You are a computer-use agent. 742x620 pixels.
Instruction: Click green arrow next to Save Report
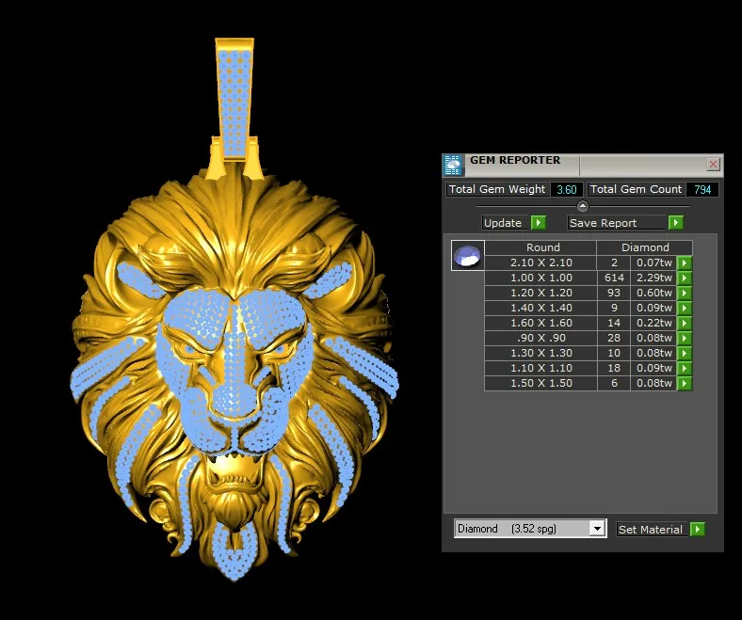click(x=675, y=223)
